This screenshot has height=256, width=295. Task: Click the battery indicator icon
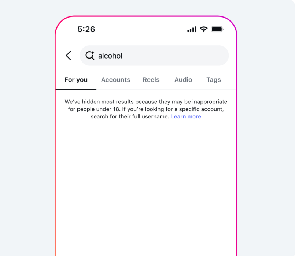217,29
